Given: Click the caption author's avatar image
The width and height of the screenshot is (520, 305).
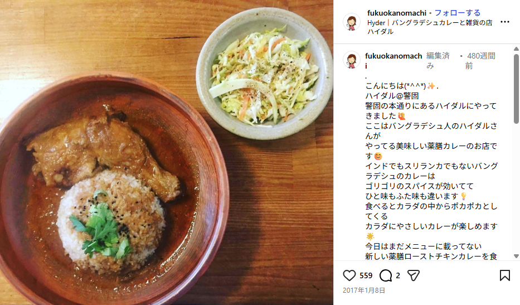Looking at the screenshot, I should [352, 60].
